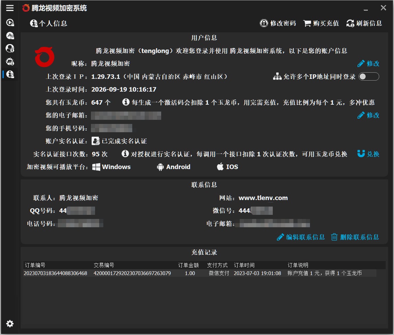Open the hamburger menu at top-left
This screenshot has height=335, width=394.
coord(10,8)
